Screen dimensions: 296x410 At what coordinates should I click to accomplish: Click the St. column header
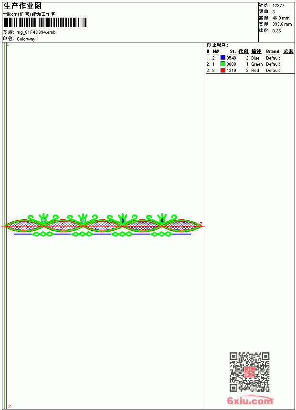pyautogui.click(x=233, y=51)
